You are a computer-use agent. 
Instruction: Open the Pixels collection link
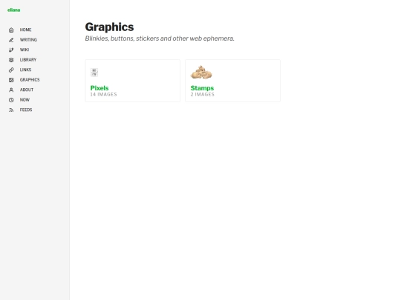pyautogui.click(x=100, y=88)
